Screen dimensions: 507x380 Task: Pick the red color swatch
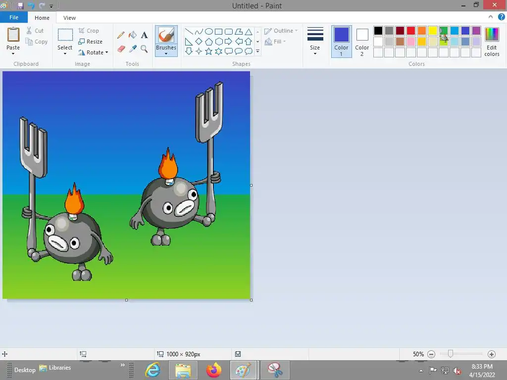411,31
